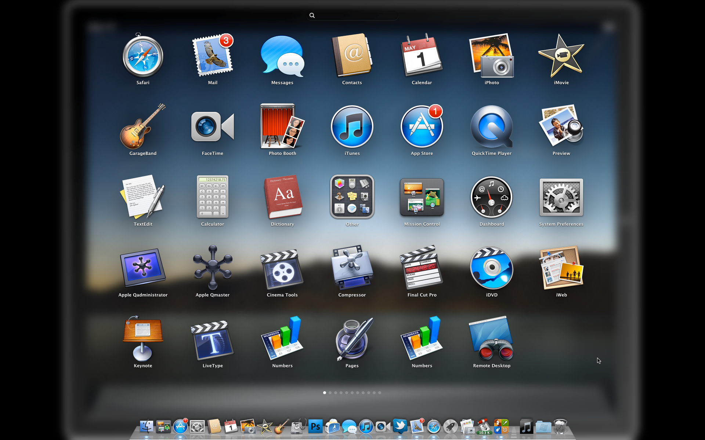705x440 pixels.
Task: Open Twitter from the Dock
Action: [400, 426]
